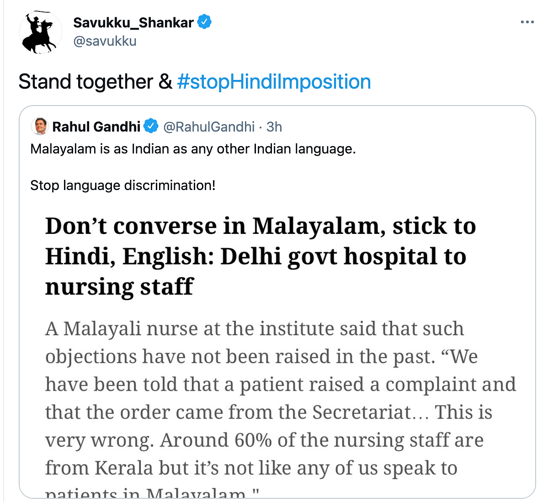
Task: Click the 'Stop language discrimination!' line
Action: 122,185
